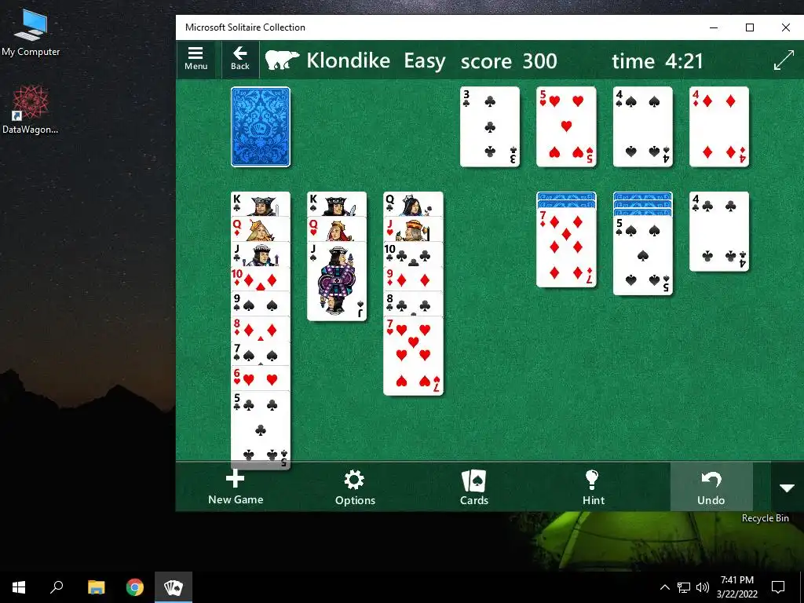Viewport: 804px width, 603px height.
Task: Click the Easy difficulty label
Action: pos(425,61)
